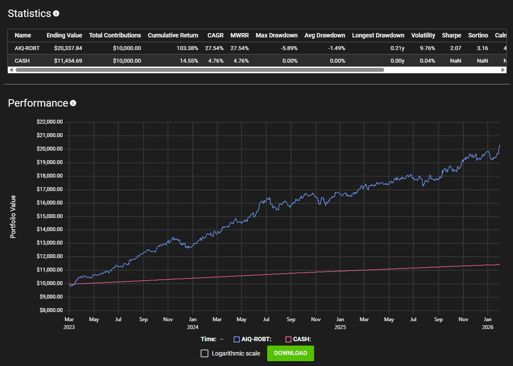Sort by Longest Drawdown column header
Viewport: 513px width, 366px height.
pos(378,35)
